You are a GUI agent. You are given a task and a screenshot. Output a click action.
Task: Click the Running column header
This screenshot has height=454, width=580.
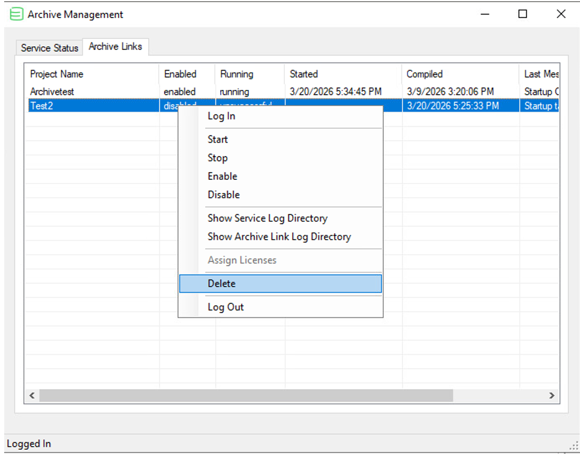tap(250, 74)
